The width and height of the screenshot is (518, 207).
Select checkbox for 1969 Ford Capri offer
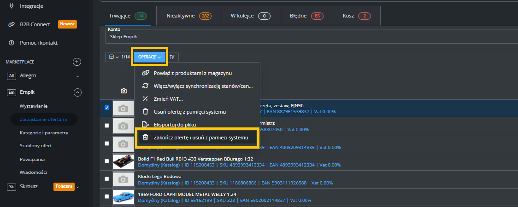click(x=107, y=196)
